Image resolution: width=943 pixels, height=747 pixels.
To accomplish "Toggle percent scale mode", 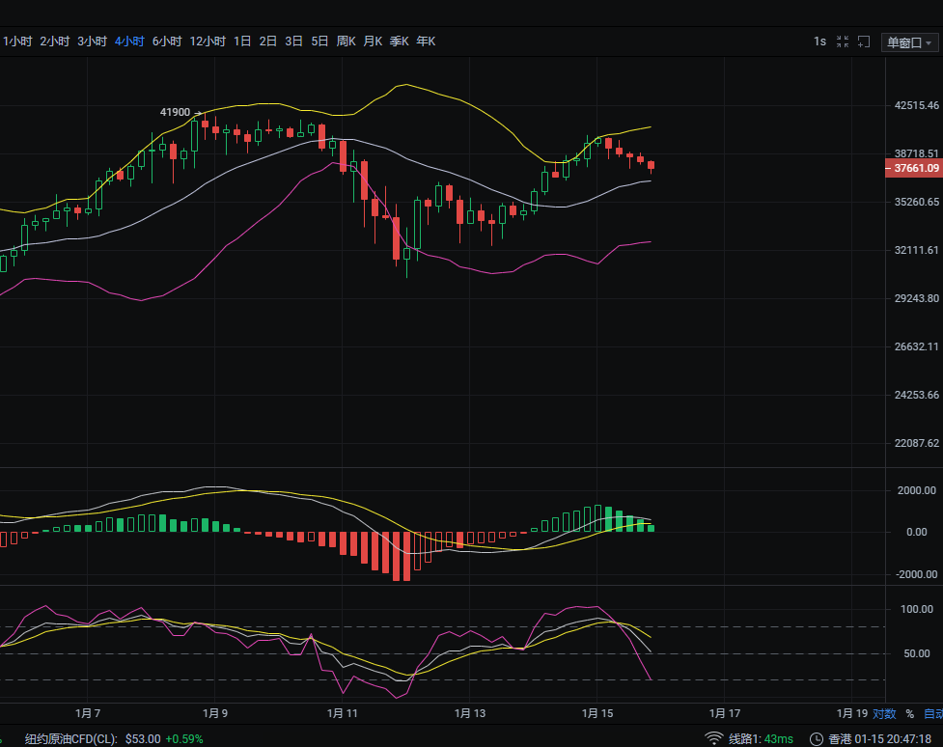I will point(909,714).
